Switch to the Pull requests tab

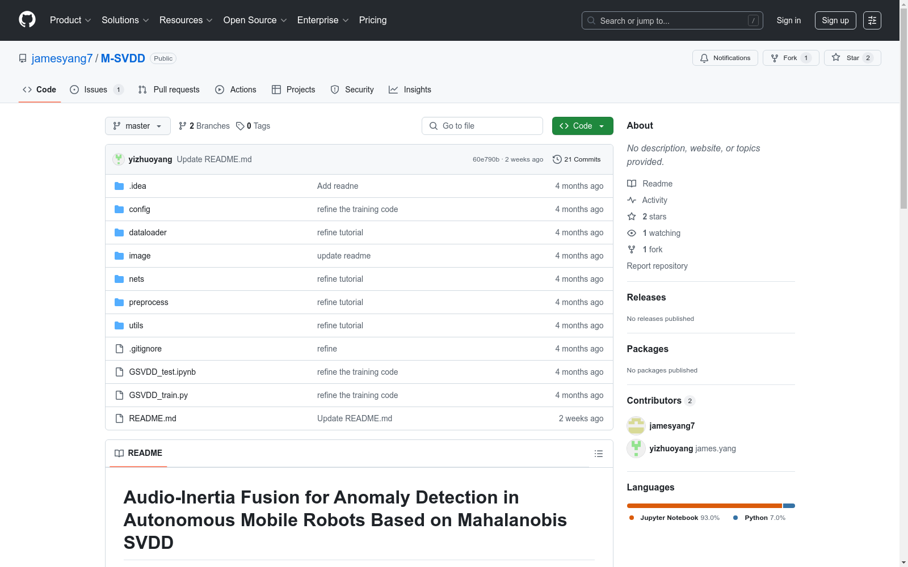tap(169, 90)
